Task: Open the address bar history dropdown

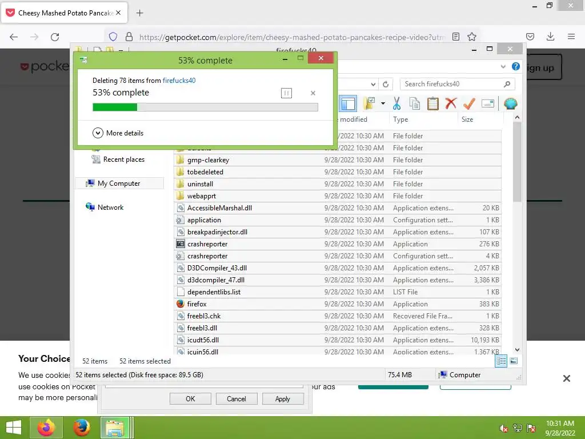Action: point(373,85)
